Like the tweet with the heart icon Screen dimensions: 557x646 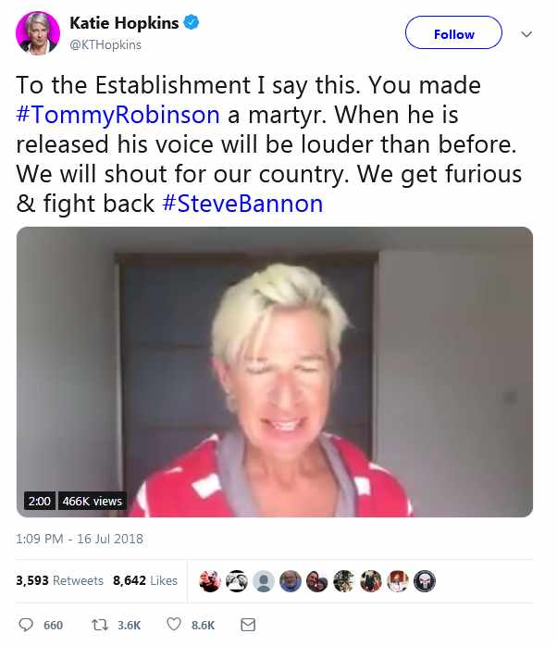point(173,624)
